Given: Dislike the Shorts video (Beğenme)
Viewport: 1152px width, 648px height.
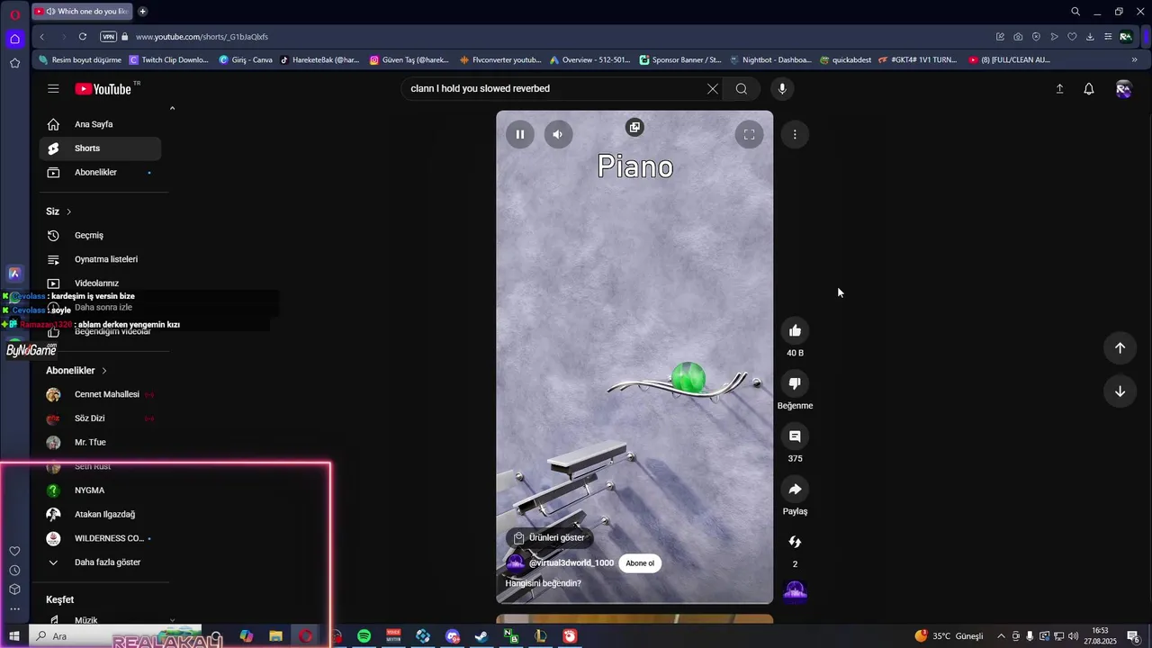Looking at the screenshot, I should (795, 383).
